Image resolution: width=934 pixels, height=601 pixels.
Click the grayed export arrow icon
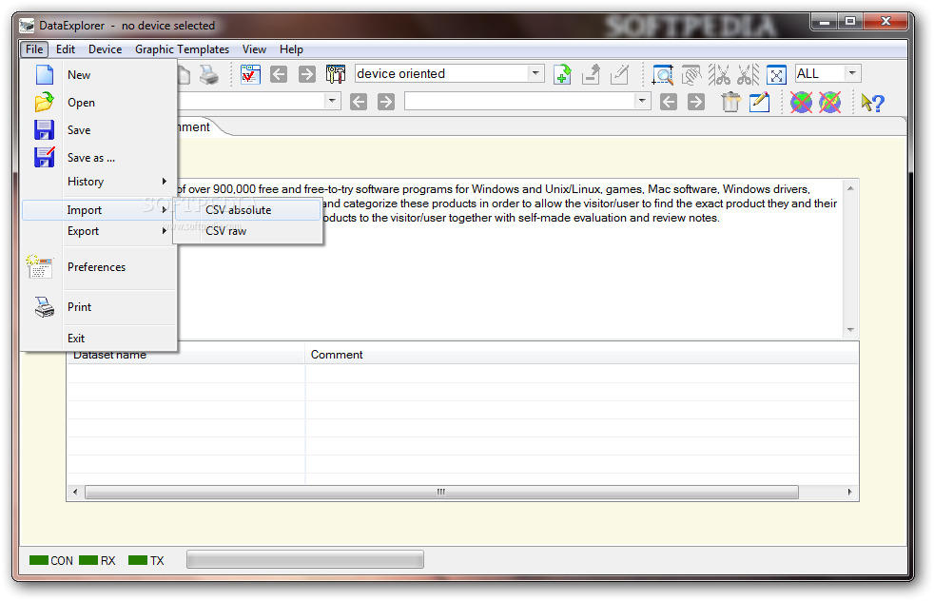(591, 74)
